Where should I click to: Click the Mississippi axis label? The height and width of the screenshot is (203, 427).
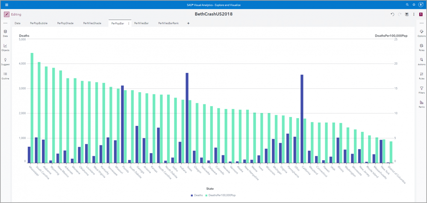point(34,171)
